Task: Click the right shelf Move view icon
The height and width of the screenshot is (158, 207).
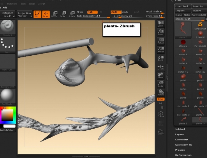Action: coord(160,75)
